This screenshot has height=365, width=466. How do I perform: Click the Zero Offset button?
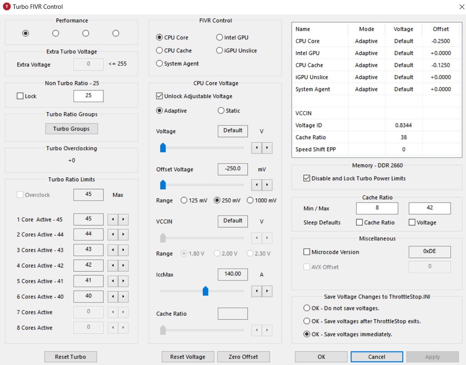click(243, 357)
